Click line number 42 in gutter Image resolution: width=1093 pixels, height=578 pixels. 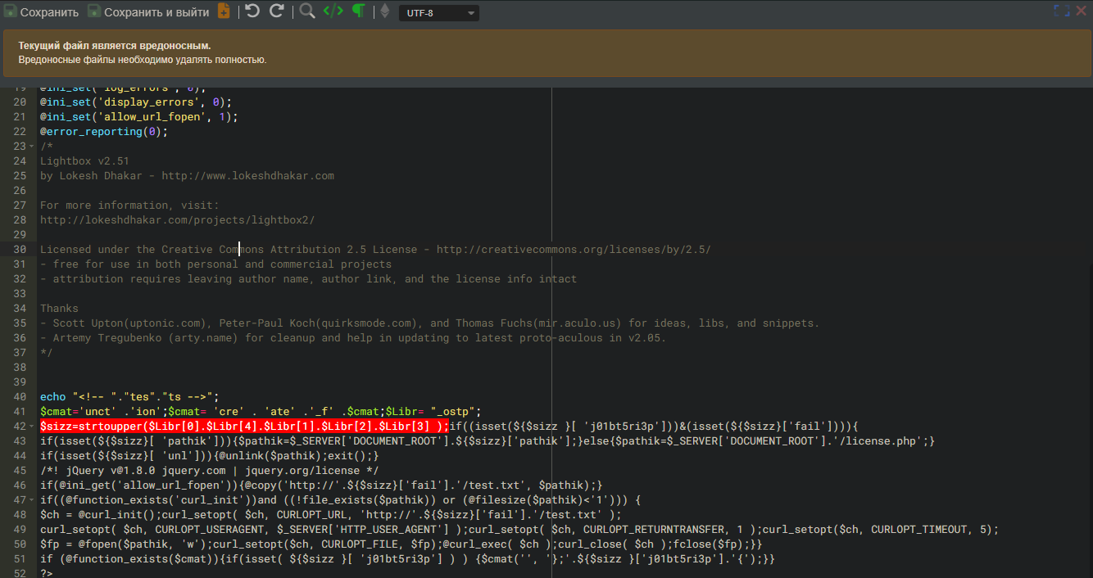[20, 427]
